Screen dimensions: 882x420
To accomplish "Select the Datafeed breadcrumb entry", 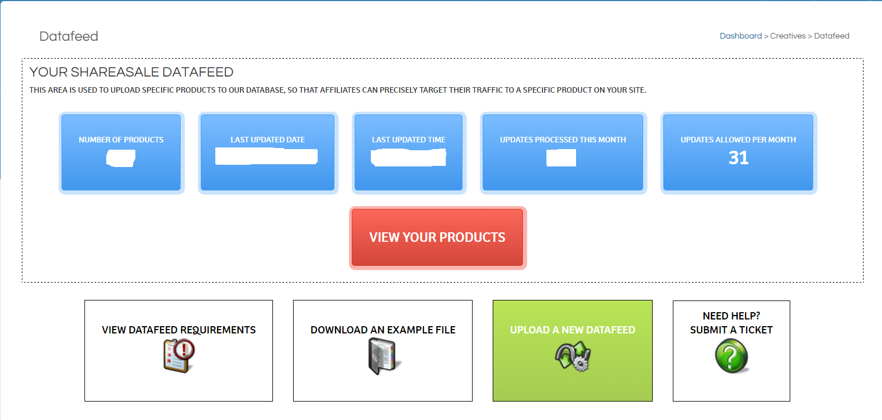I will [832, 36].
